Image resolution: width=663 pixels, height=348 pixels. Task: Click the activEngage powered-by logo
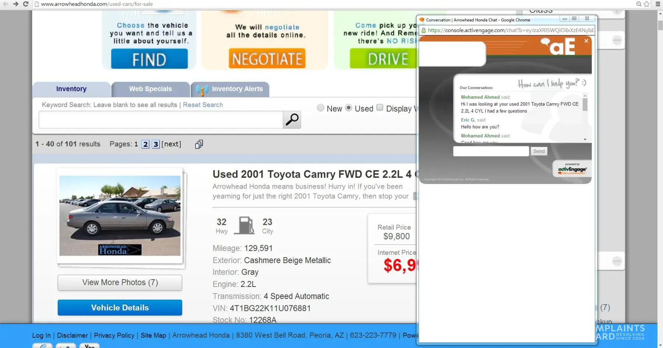pyautogui.click(x=572, y=169)
